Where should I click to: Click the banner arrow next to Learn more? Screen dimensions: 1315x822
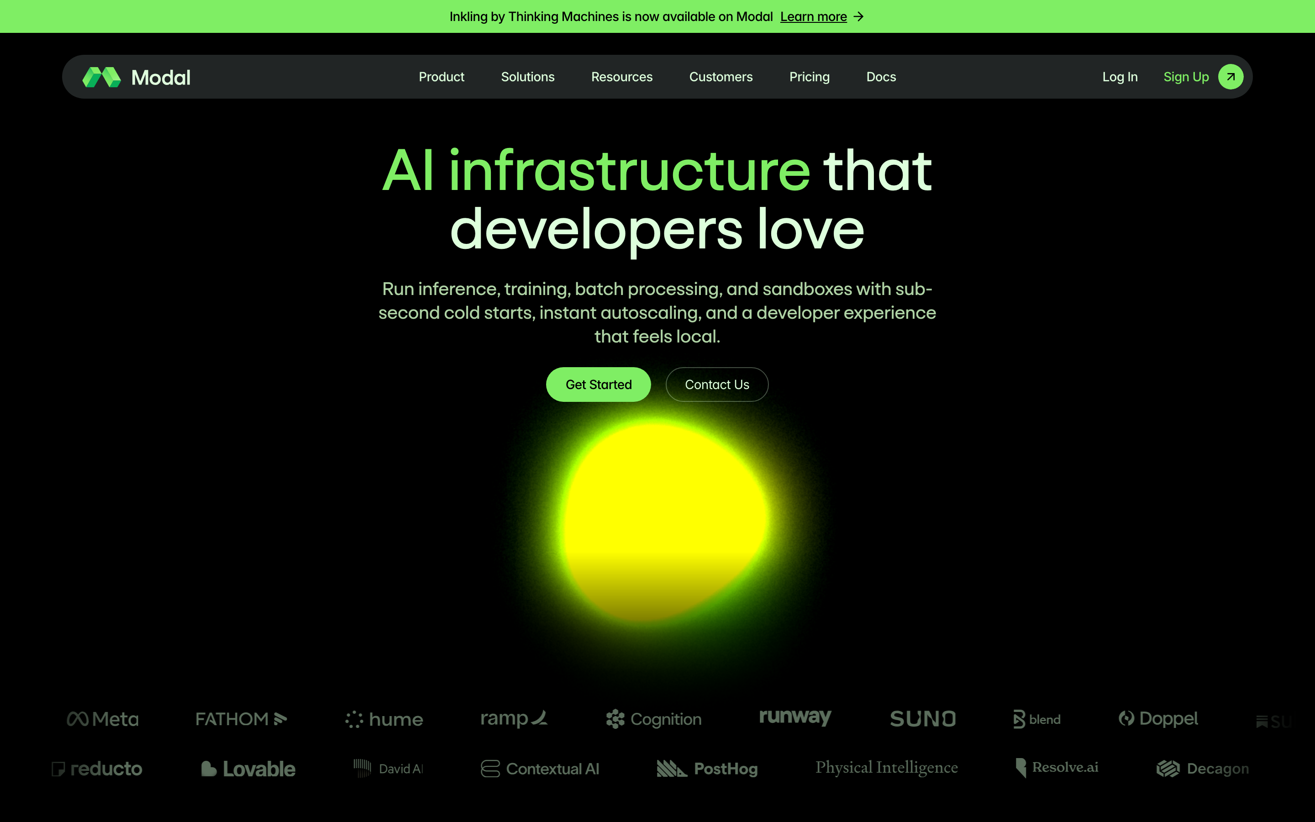tap(858, 17)
